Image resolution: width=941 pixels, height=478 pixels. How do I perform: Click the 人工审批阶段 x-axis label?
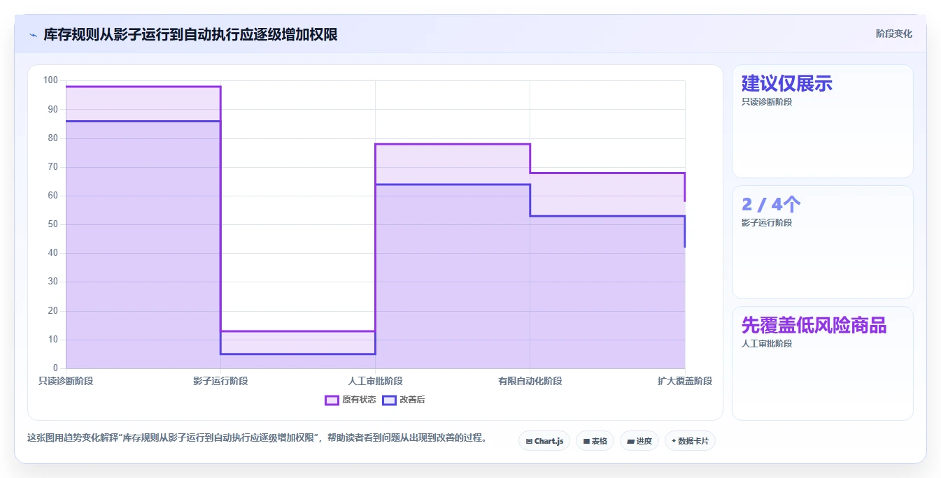coord(375,381)
